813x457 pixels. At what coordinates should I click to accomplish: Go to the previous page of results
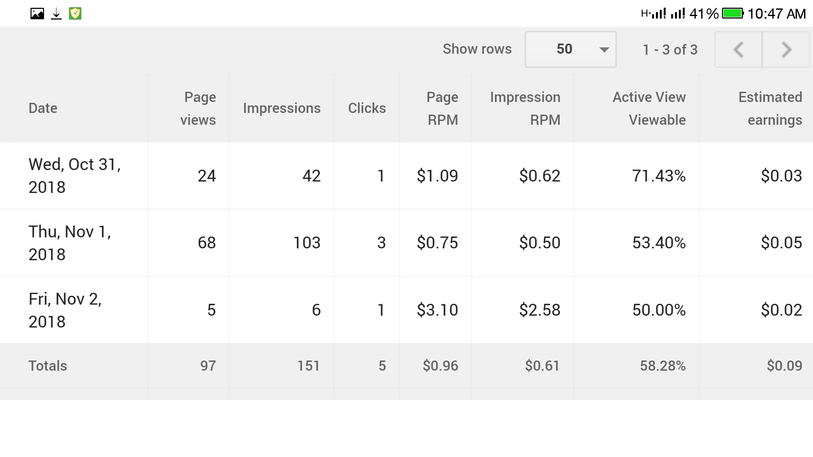738,50
